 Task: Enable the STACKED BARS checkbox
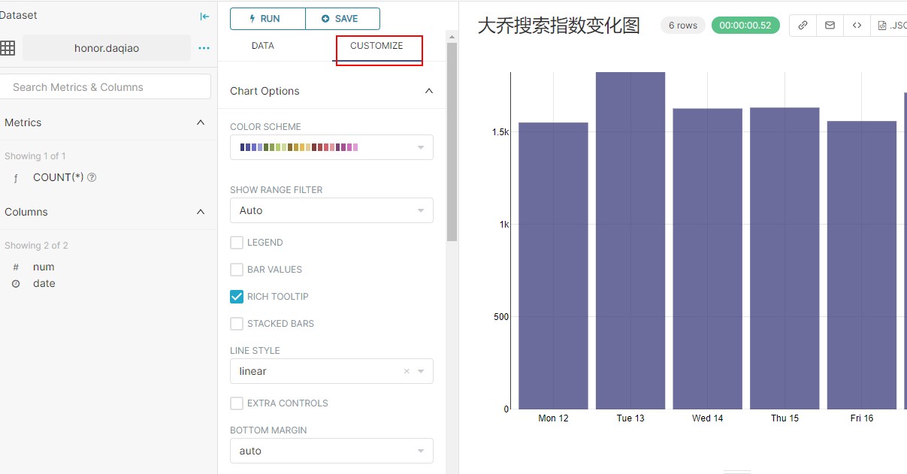pyautogui.click(x=237, y=324)
